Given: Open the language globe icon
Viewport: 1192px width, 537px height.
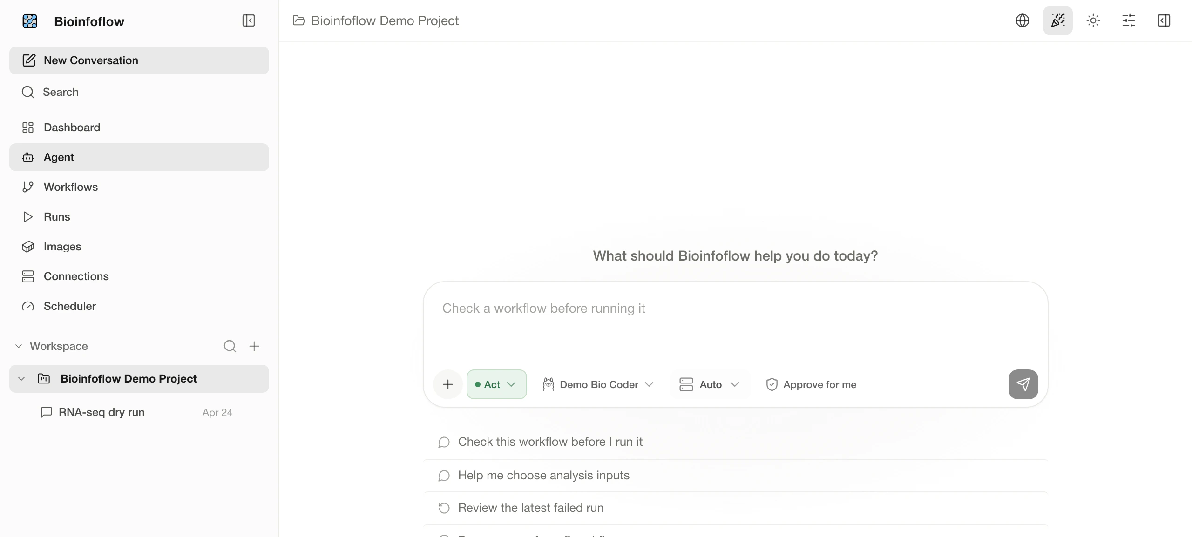Looking at the screenshot, I should (1023, 20).
